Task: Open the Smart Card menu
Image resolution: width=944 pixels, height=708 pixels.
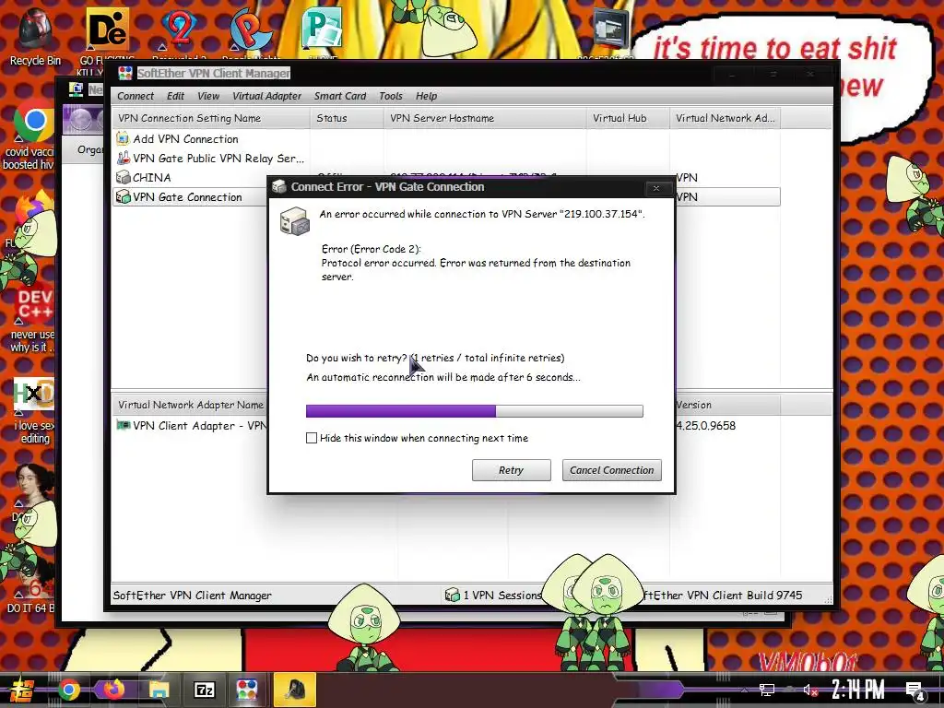Action: (x=340, y=96)
